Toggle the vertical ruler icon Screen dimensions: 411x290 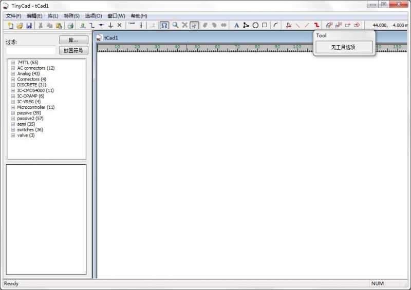141,26
